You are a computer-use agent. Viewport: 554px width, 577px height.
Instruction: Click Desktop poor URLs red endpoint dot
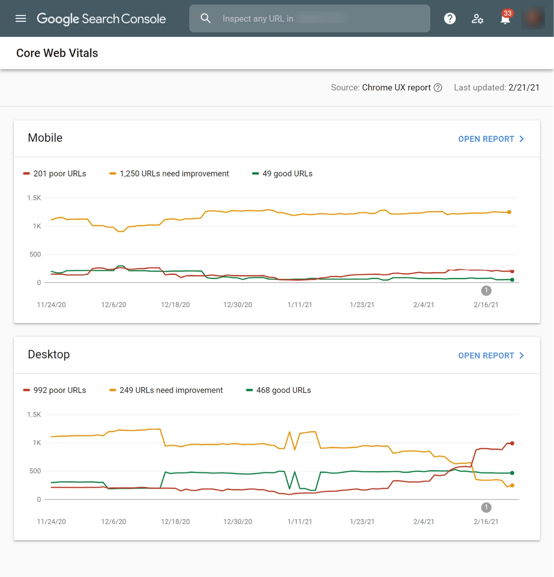coord(512,443)
